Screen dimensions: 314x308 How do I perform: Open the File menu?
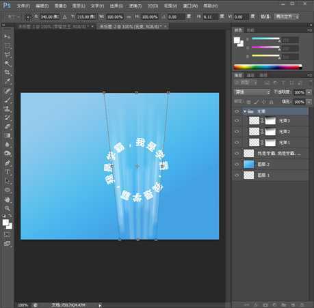[x=23, y=6]
